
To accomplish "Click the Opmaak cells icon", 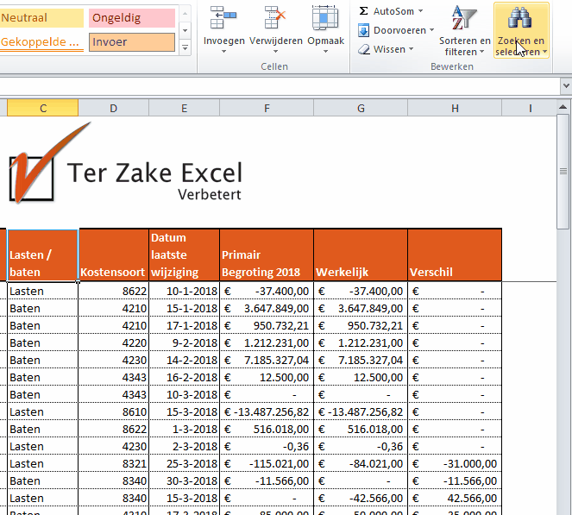I will pos(325,17).
